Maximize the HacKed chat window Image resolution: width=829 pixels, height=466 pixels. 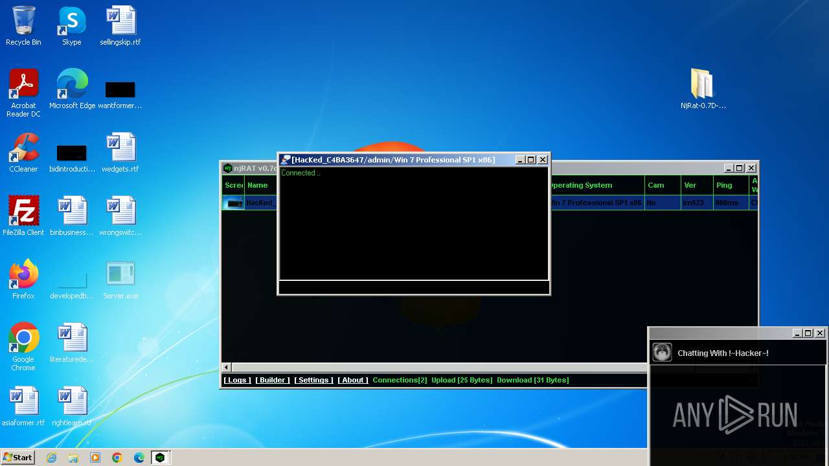(531, 160)
